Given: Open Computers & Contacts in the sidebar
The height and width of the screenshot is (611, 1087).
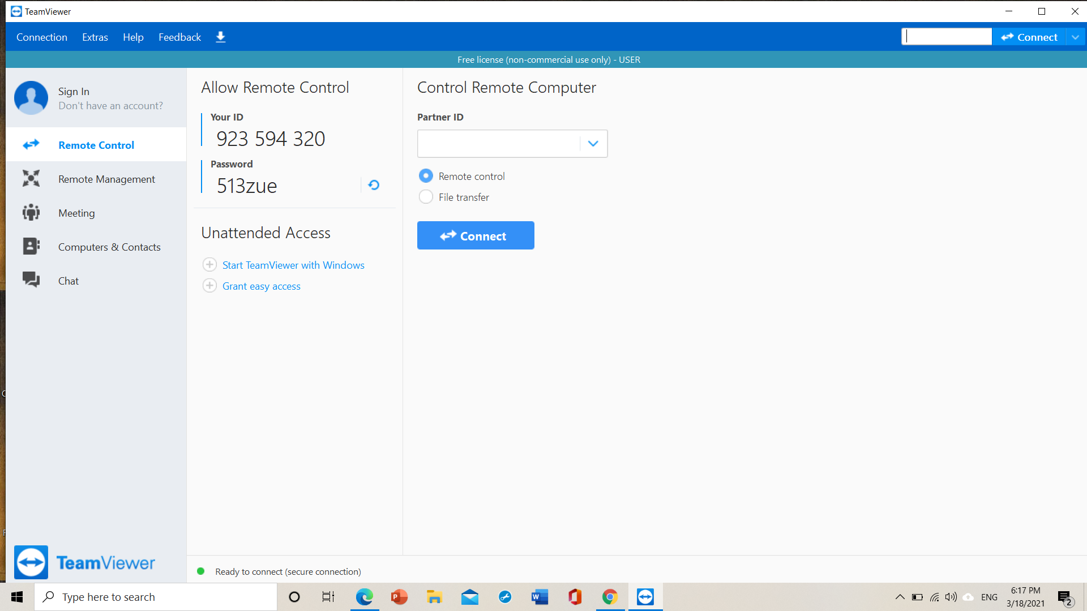Looking at the screenshot, I should click(x=96, y=247).
